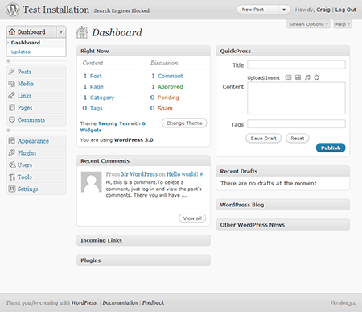362x312 pixels.
Task: Click the Add an Image icon in QuickPress
Action: [x=288, y=77]
